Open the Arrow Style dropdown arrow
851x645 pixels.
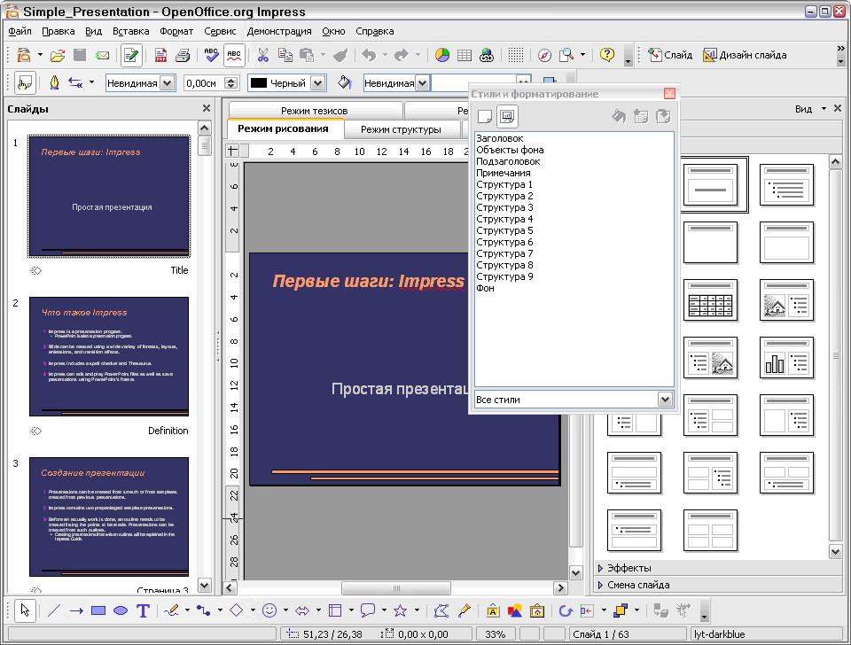click(91, 82)
